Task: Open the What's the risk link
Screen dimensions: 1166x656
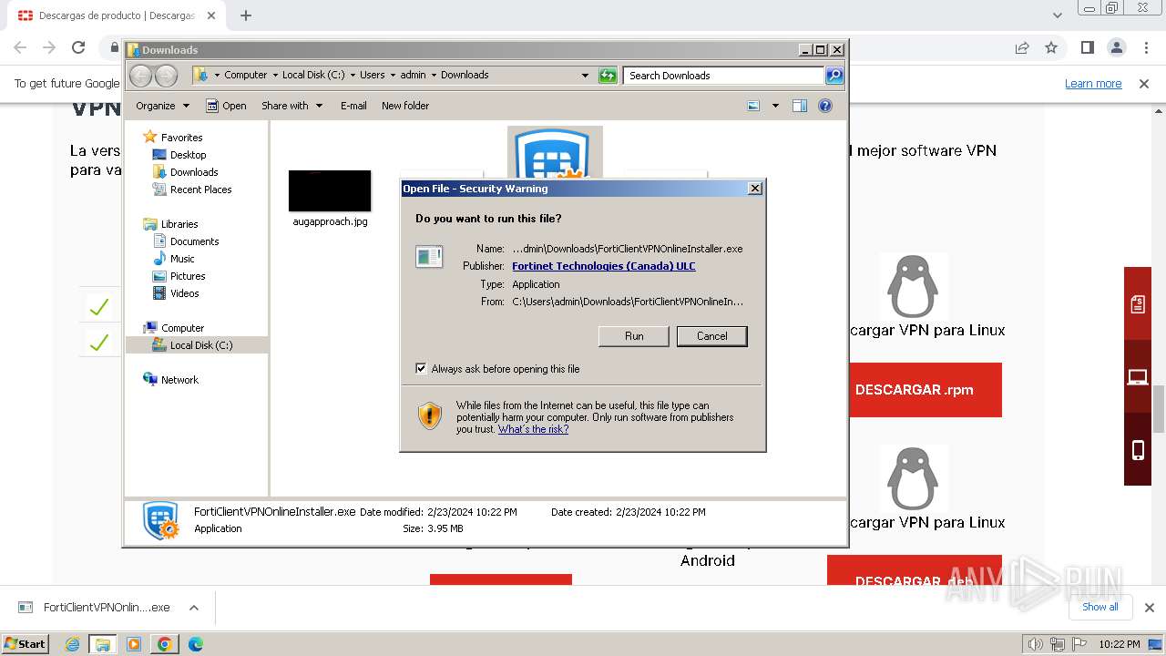Action: 533,429
